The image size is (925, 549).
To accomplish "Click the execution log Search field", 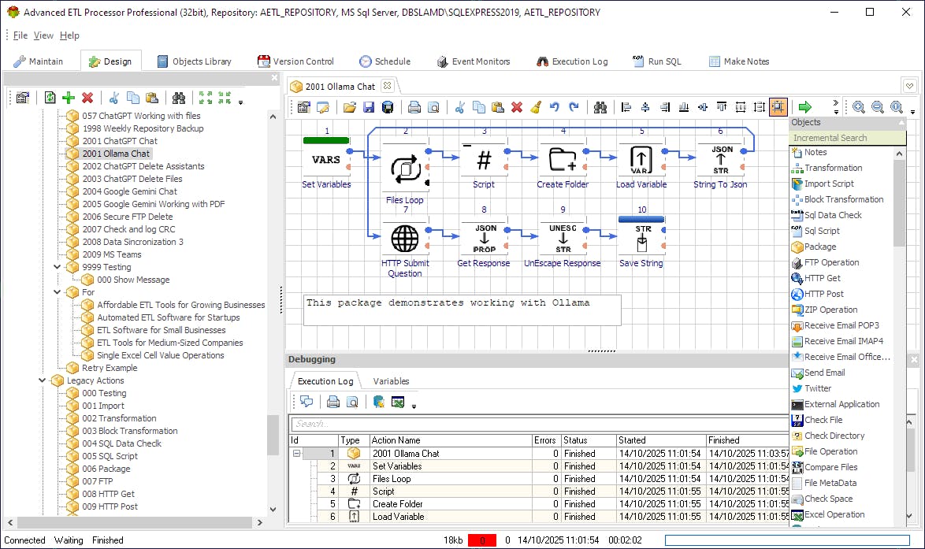I will 539,424.
